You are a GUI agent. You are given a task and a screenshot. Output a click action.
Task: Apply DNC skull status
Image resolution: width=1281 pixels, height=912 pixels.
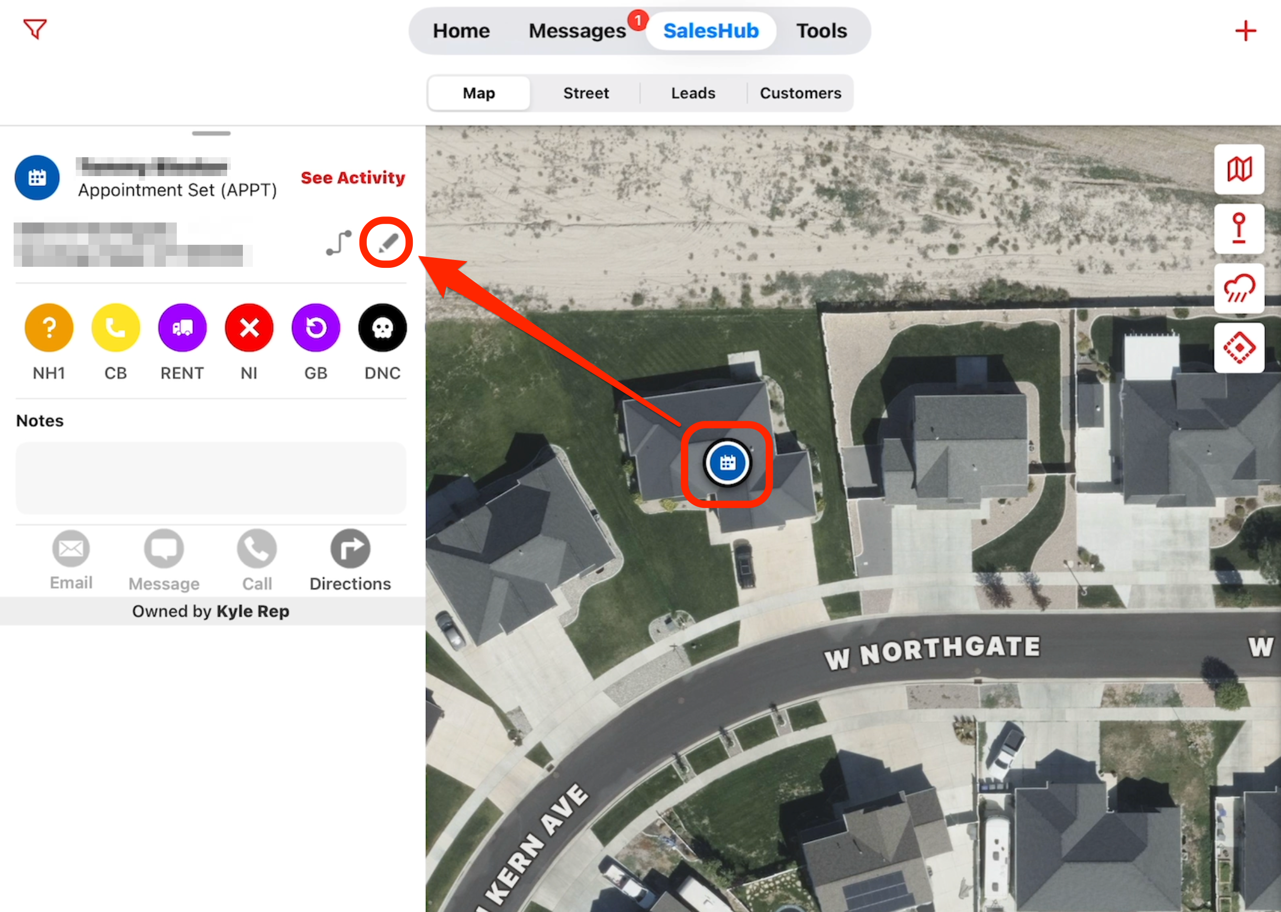click(382, 328)
